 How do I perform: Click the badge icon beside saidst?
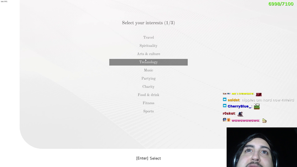[225, 99]
